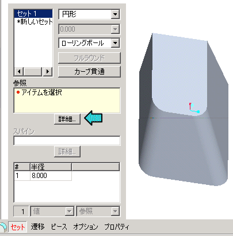Viewport: 233px width, 236px height.
Task: Click 詳細... button under スパイン
Action: (x=67, y=152)
